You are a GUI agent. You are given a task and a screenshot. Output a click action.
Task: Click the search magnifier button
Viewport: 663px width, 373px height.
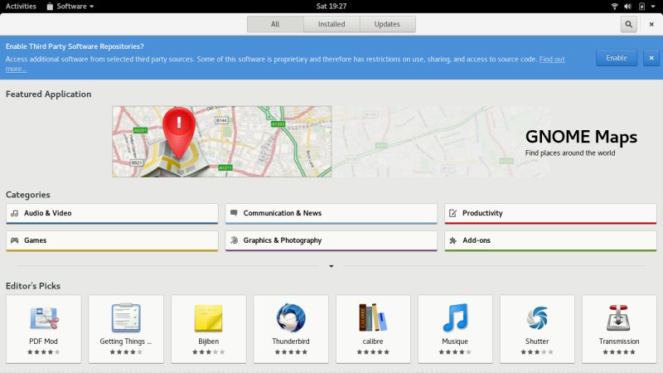point(629,24)
